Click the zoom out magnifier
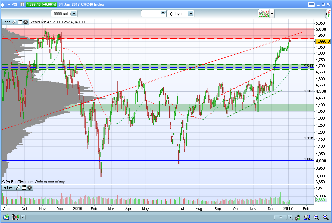 (316, 217)
